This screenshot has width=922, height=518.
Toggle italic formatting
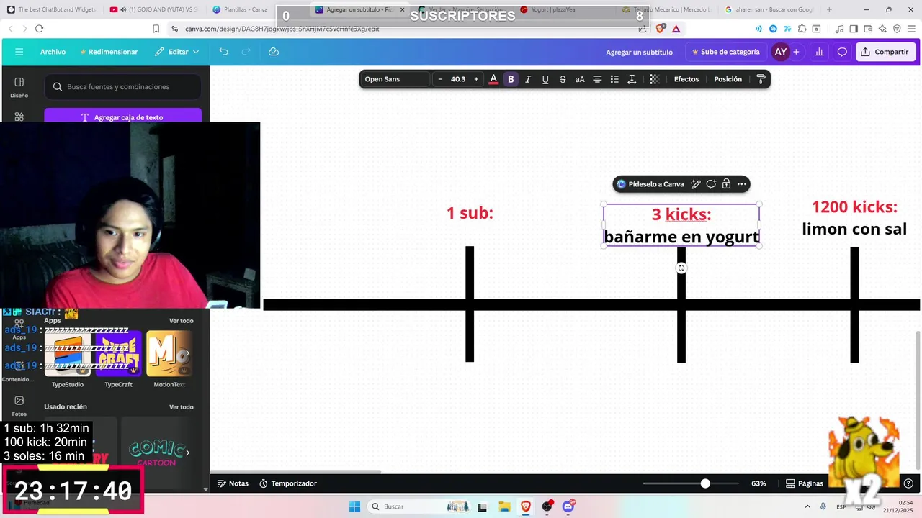coord(528,79)
